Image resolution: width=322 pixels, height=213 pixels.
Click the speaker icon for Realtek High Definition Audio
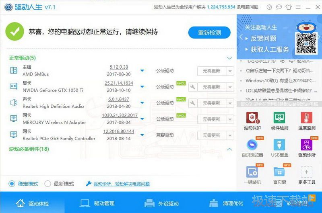point(14,102)
